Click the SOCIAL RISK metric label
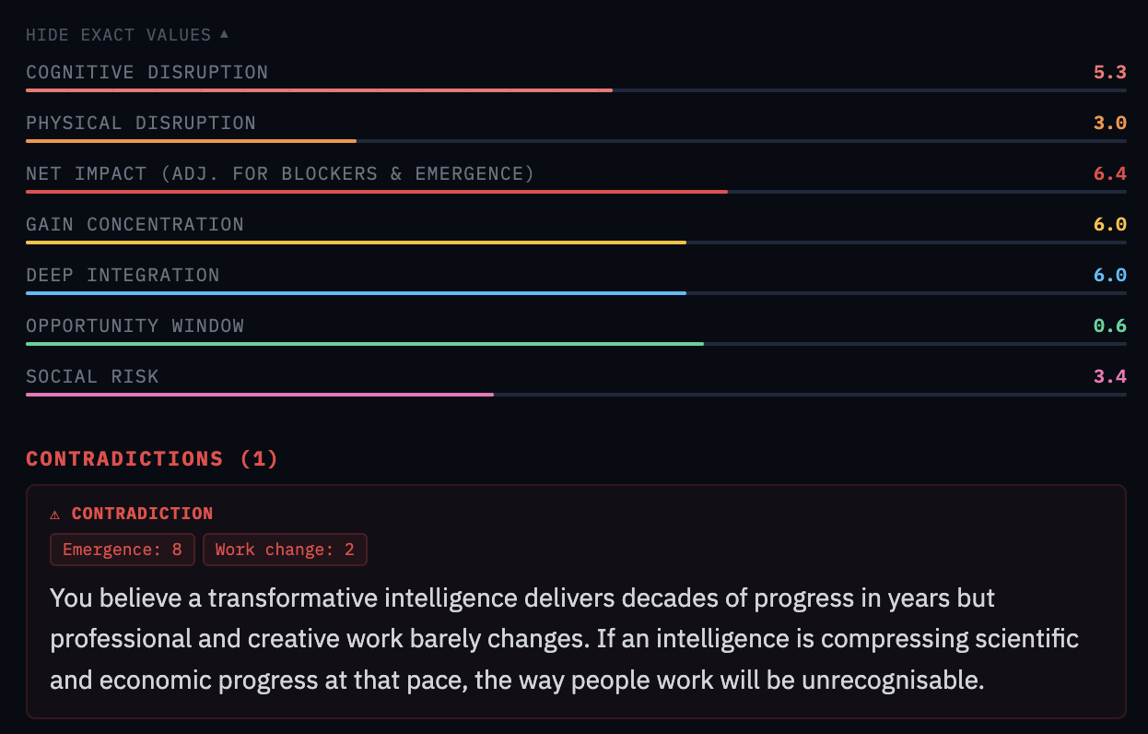This screenshot has height=734, width=1148. [x=92, y=376]
